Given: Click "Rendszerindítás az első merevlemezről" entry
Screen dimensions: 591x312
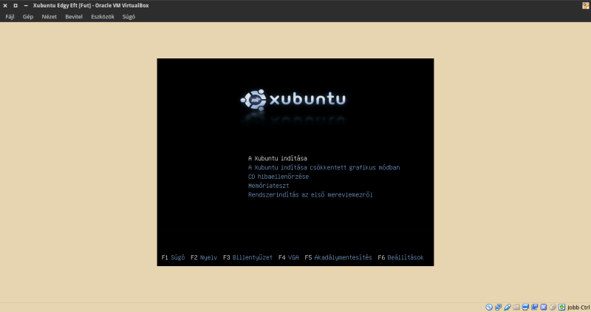Looking at the screenshot, I should coord(311,195).
